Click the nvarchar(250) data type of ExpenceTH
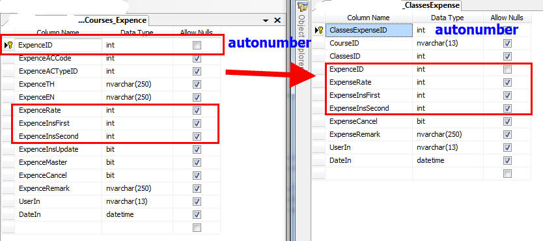 click(128, 84)
